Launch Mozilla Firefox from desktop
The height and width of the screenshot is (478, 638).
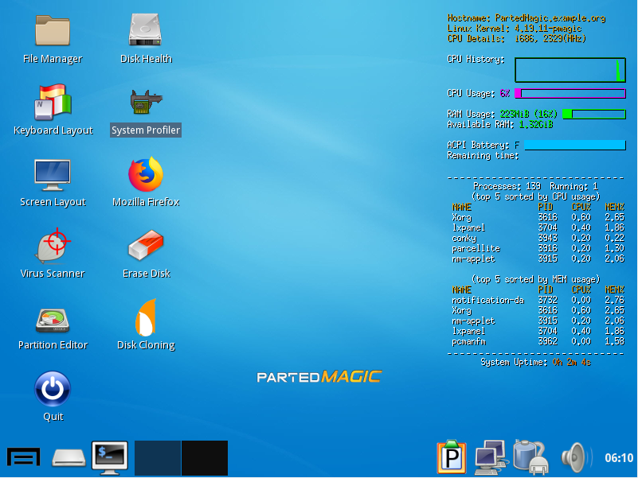pos(146,174)
